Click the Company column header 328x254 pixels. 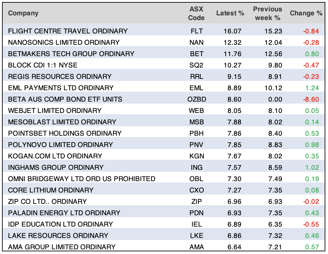23,13
